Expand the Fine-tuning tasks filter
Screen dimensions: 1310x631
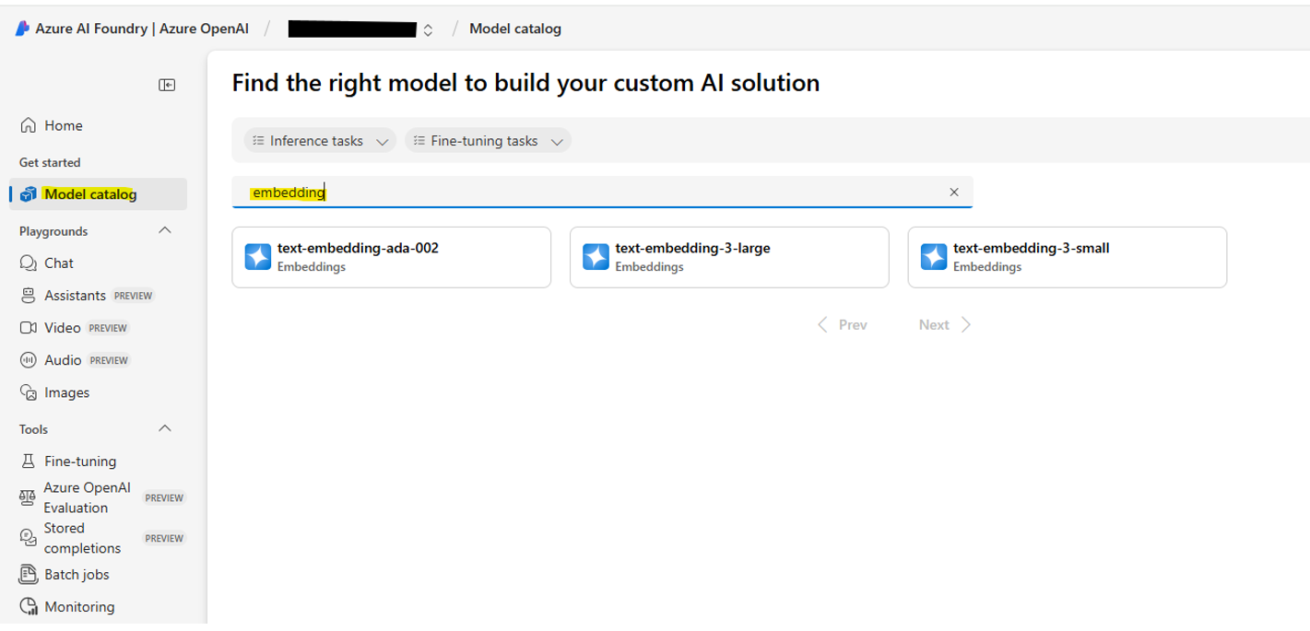pyautogui.click(x=488, y=140)
